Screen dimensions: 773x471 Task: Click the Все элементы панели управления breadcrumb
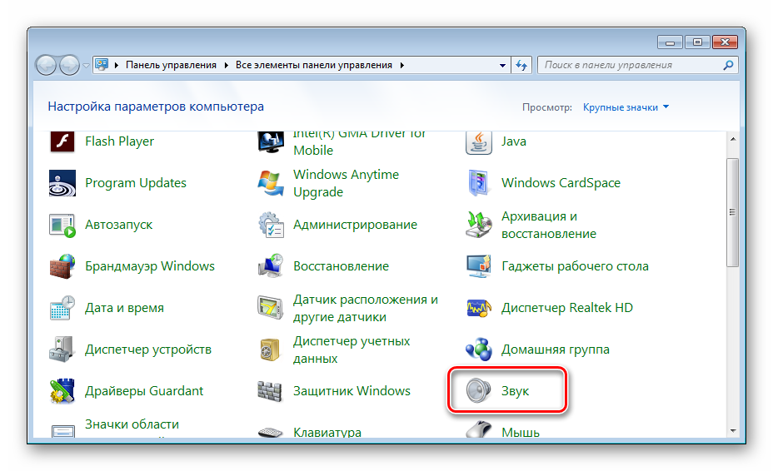316,65
